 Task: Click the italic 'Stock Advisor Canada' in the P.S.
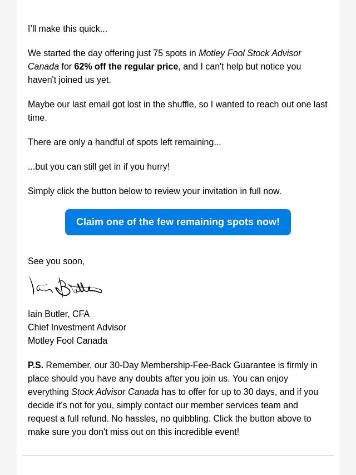pyautogui.click(x=115, y=392)
